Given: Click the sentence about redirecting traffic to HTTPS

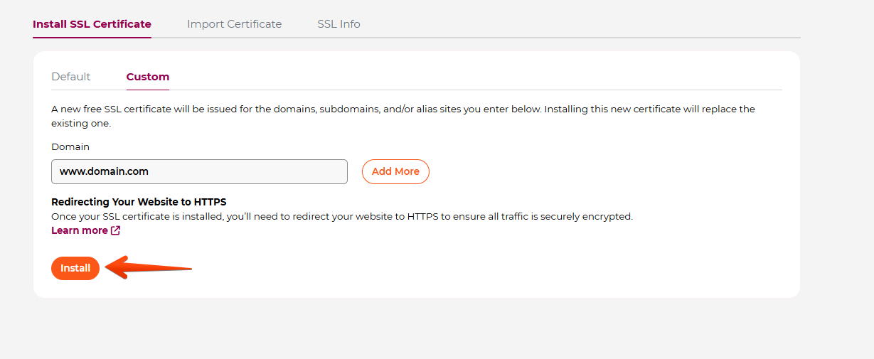Looking at the screenshot, I should (341, 216).
